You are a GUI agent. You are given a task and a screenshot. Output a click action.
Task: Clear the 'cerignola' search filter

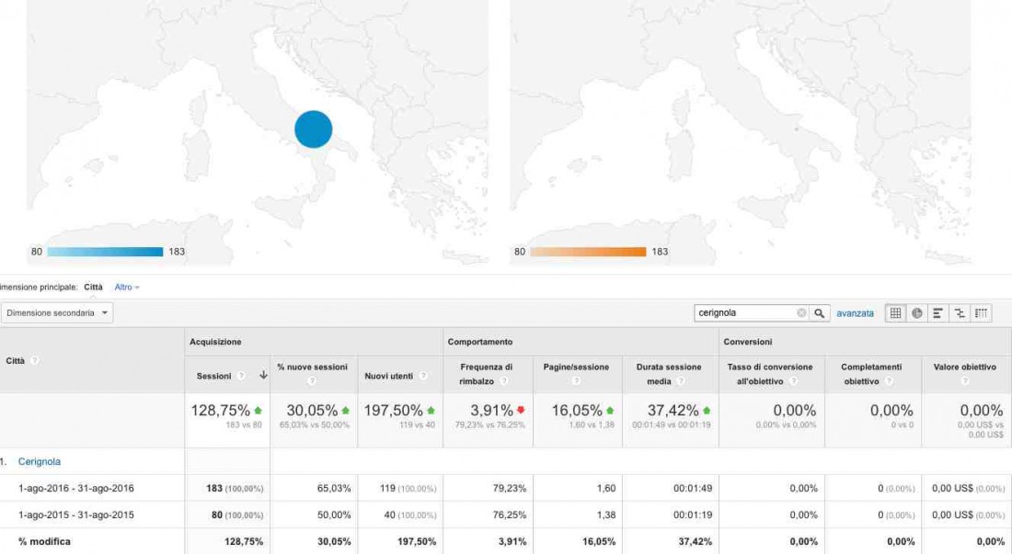[x=801, y=313]
